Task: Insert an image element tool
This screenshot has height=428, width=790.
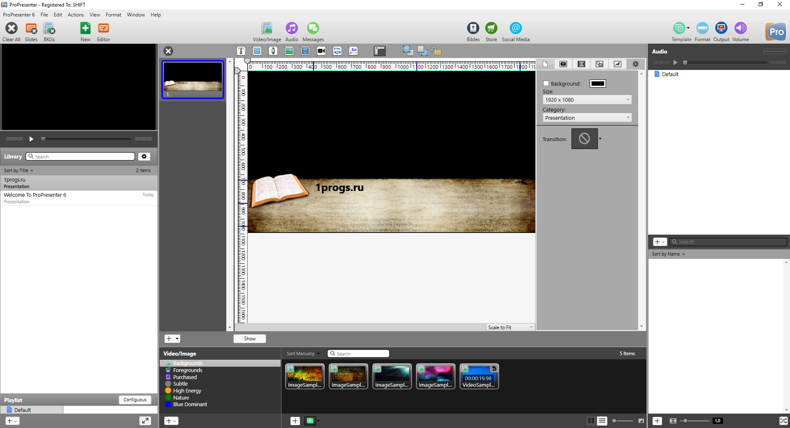Action: pos(289,51)
